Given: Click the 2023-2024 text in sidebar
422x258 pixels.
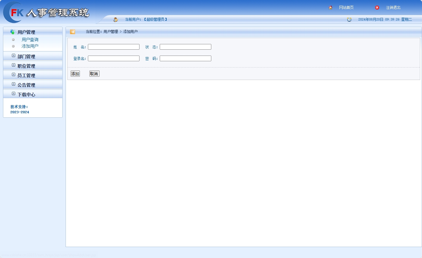Looking at the screenshot, I should [x=20, y=112].
